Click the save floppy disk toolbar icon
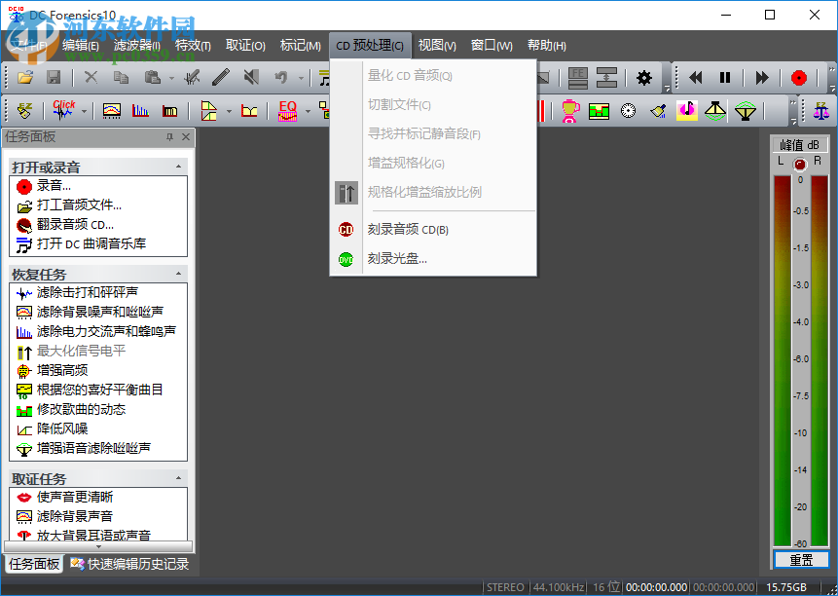Image resolution: width=838 pixels, height=596 pixels. [54, 78]
